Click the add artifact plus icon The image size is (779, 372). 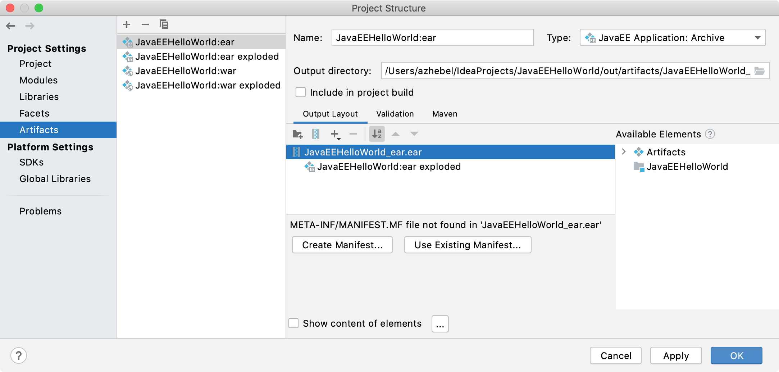coord(127,24)
